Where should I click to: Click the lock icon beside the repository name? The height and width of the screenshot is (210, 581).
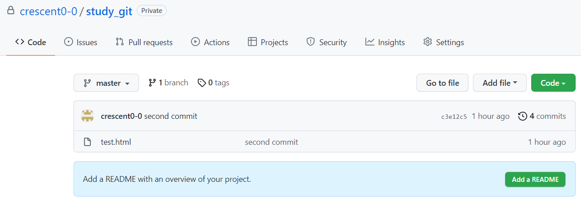pyautogui.click(x=11, y=11)
